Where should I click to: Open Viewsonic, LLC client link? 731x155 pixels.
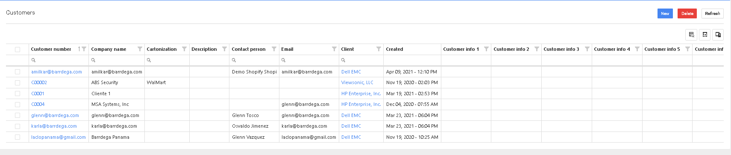357,82
